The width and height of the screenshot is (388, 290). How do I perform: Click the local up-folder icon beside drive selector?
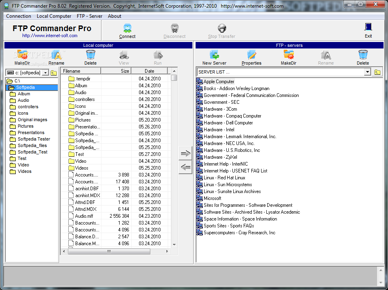coord(53,73)
